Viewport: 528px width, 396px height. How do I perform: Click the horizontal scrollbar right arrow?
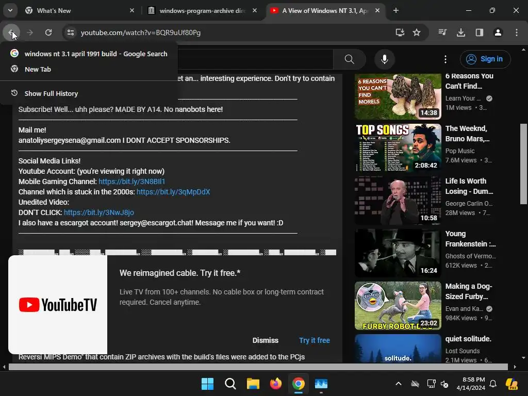coord(515,367)
